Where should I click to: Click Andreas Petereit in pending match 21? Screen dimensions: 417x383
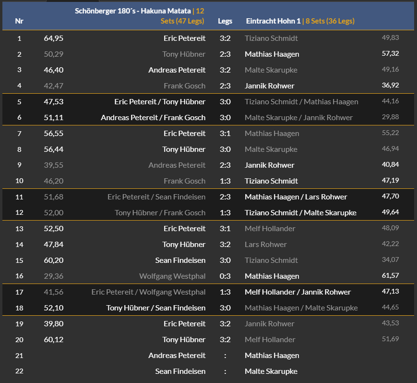tap(177, 356)
